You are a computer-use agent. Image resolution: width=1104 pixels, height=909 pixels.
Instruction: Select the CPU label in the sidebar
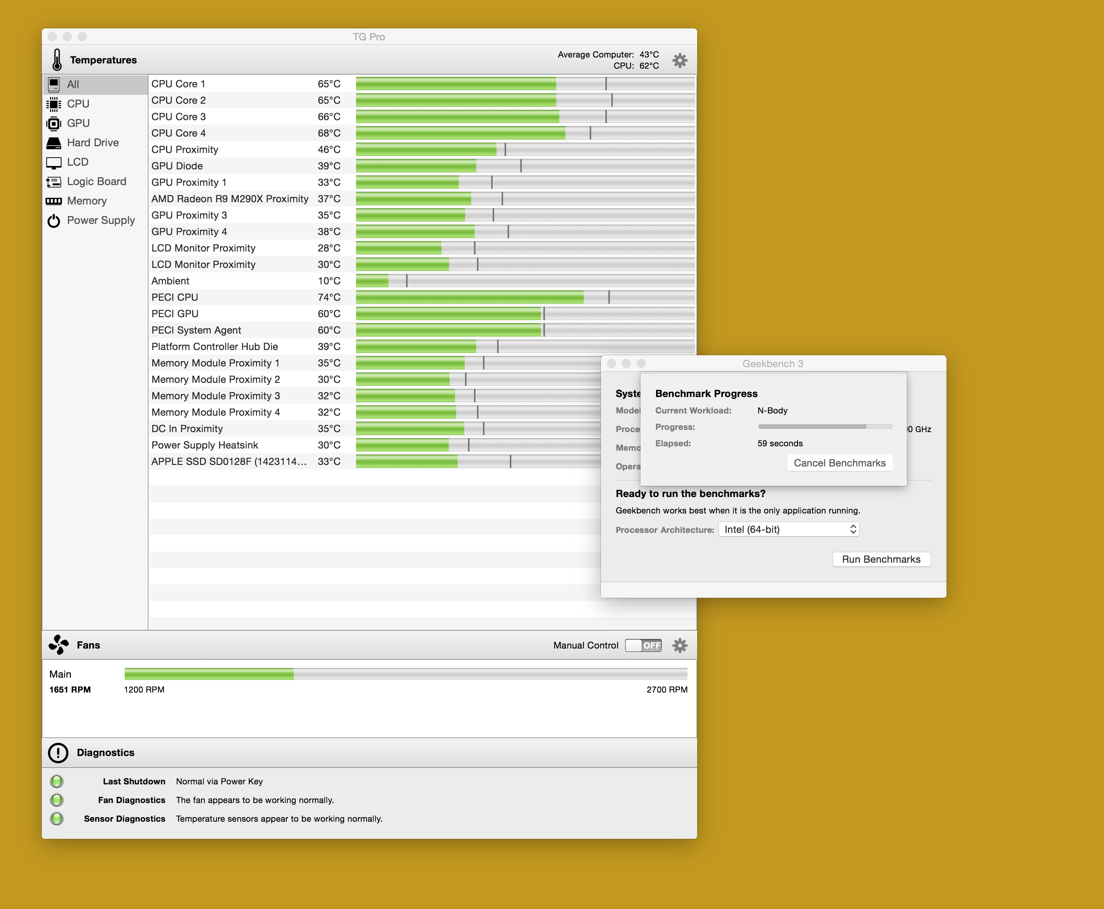(x=78, y=104)
